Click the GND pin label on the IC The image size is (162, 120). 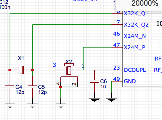(x=130, y=81)
